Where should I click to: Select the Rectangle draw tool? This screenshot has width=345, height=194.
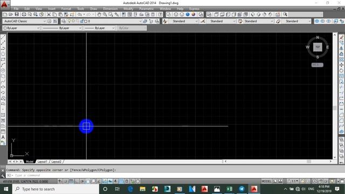point(3,59)
